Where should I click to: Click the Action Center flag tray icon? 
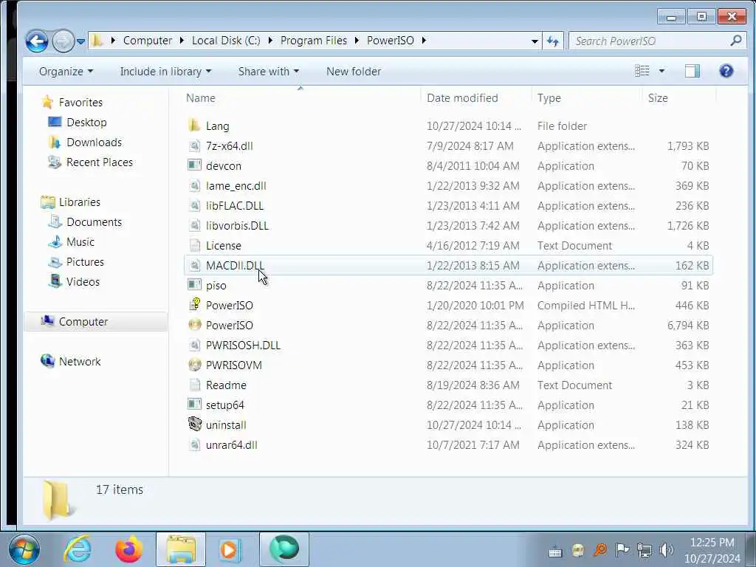point(622,549)
